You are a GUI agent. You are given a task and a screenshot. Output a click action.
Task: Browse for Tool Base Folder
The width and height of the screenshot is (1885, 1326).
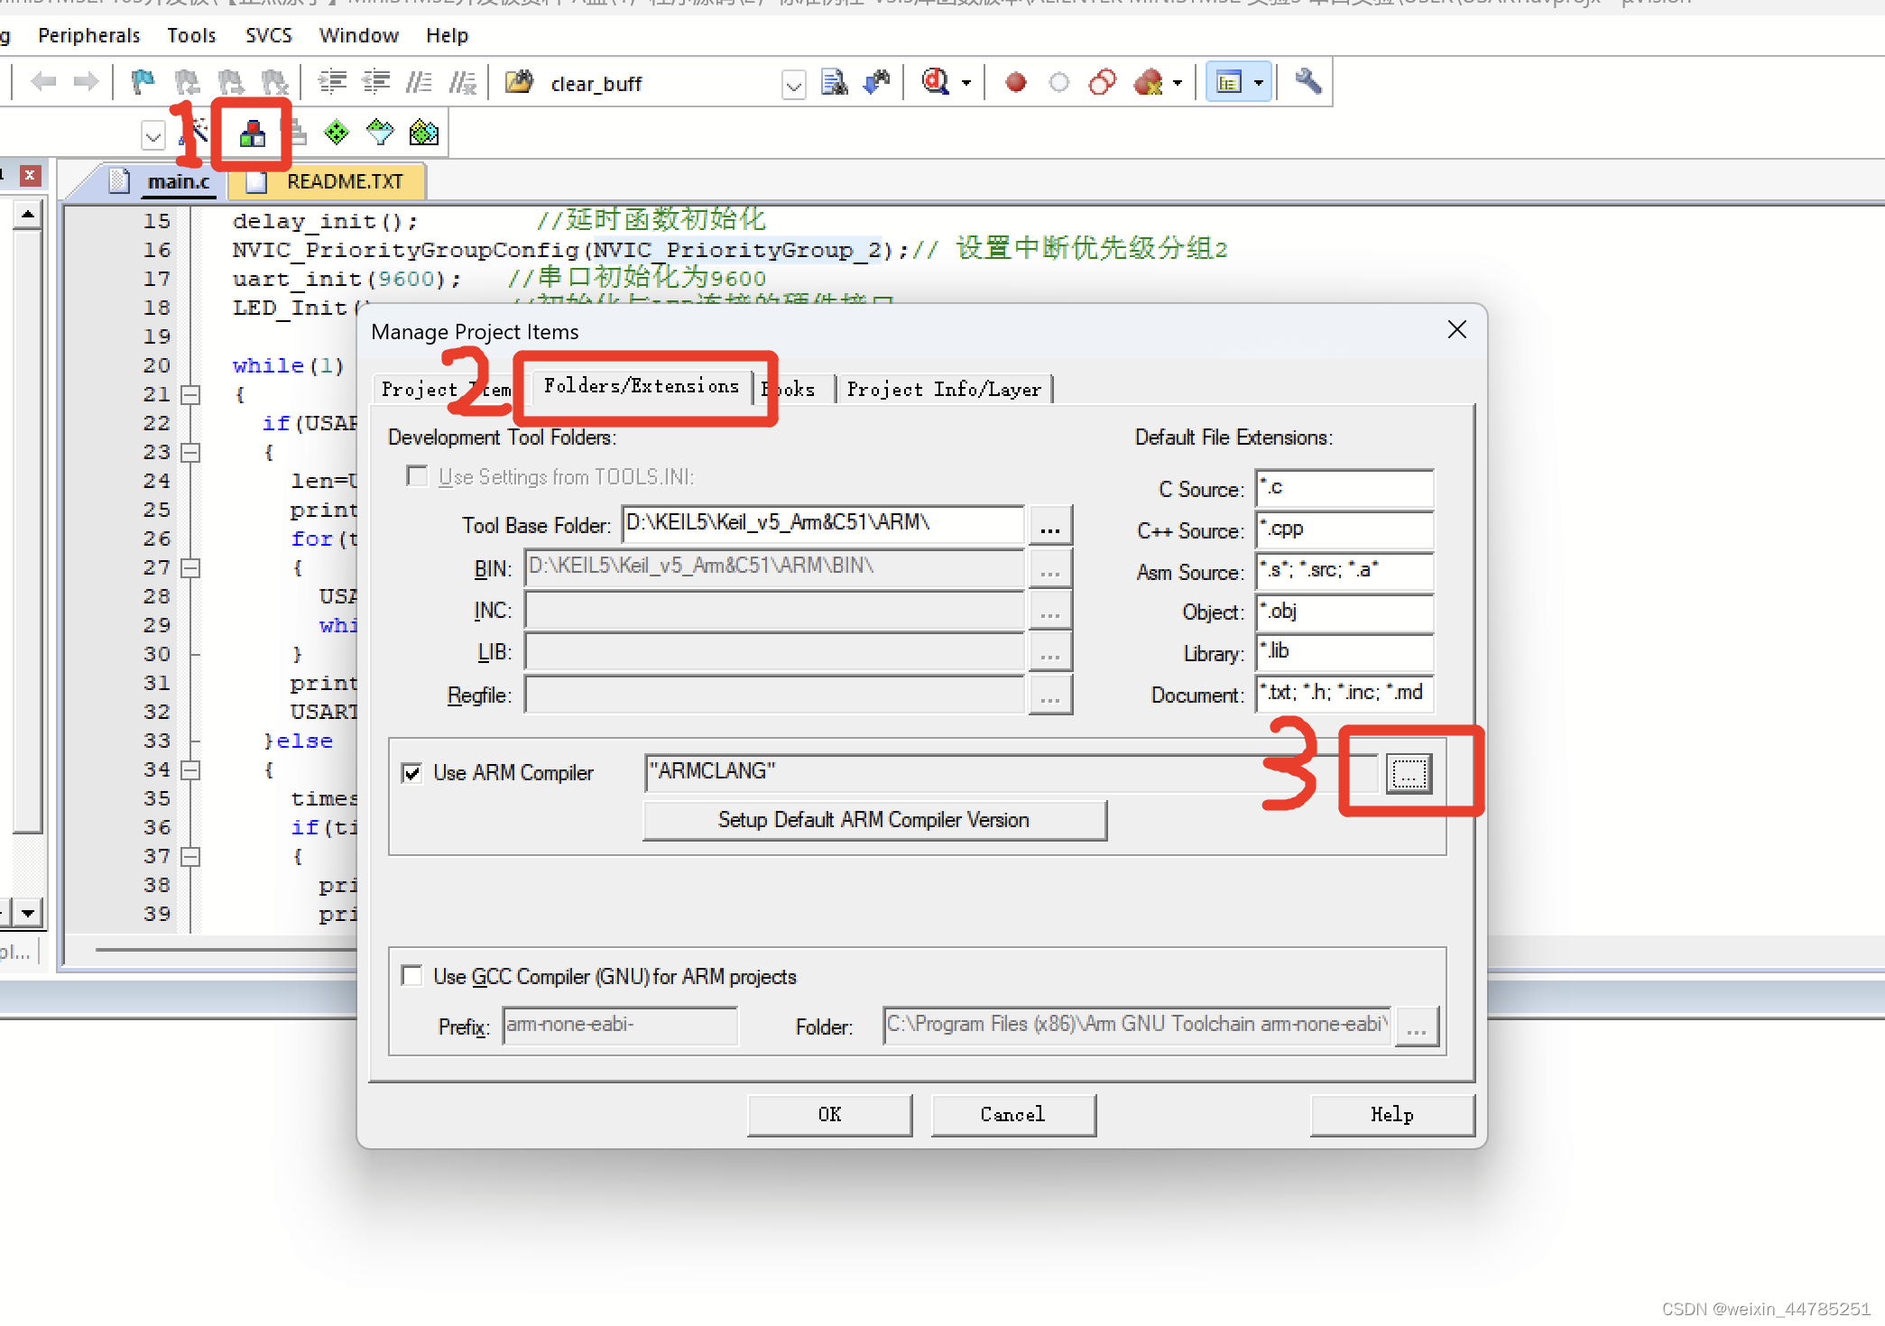tap(1049, 526)
